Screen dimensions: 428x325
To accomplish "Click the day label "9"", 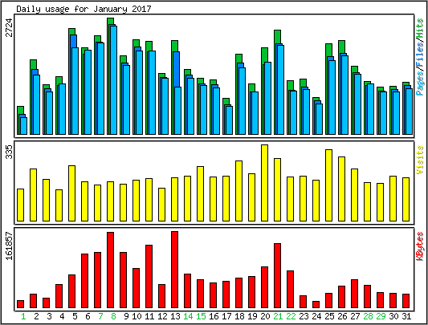I will (x=126, y=316).
